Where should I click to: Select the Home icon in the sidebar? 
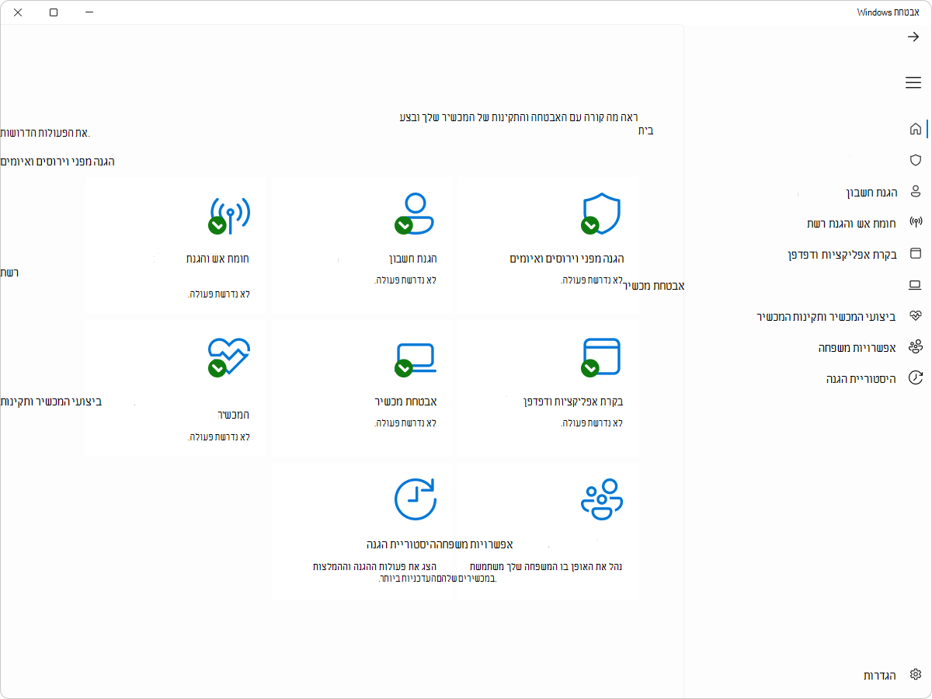tap(915, 129)
